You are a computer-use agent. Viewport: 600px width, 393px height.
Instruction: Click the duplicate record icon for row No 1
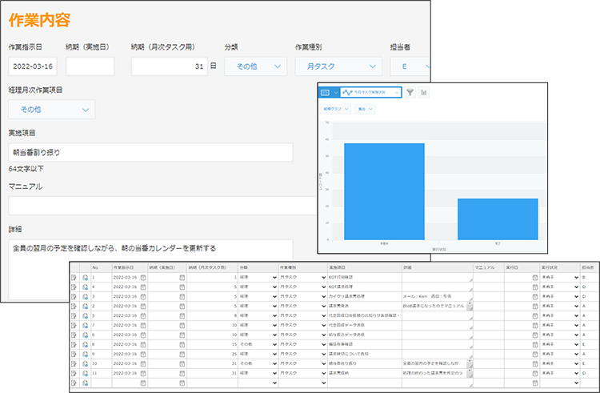(86, 277)
